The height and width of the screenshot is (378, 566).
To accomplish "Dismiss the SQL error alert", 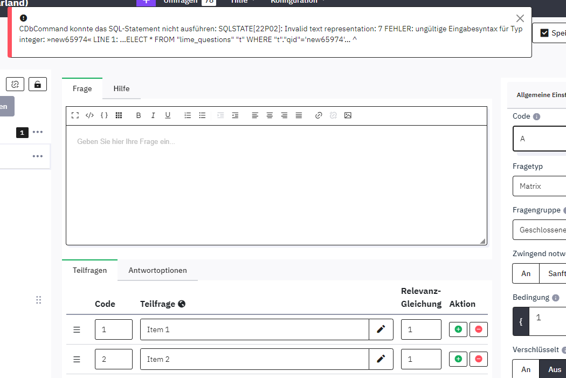I will point(520,18).
